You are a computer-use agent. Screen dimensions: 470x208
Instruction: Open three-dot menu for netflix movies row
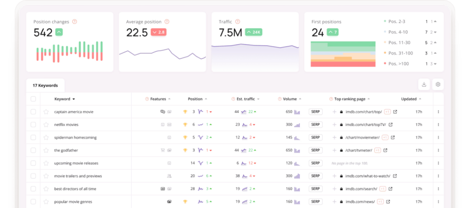438,124
